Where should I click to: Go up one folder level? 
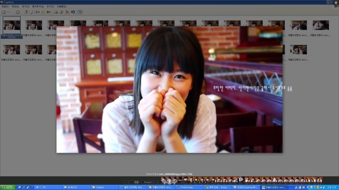click(x=26, y=12)
